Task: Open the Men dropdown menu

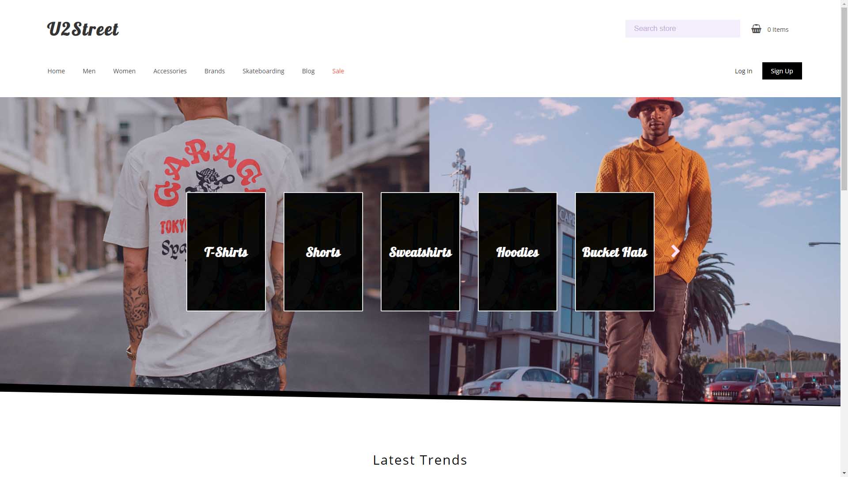Action: pos(89,71)
